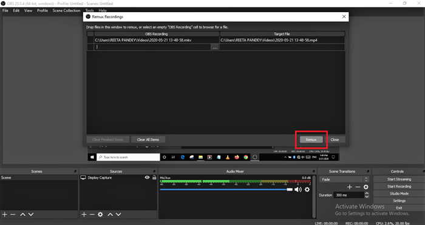The width and height of the screenshot is (425, 225).
Task: Move the scene down in the Scenes panel
Action: (31, 215)
